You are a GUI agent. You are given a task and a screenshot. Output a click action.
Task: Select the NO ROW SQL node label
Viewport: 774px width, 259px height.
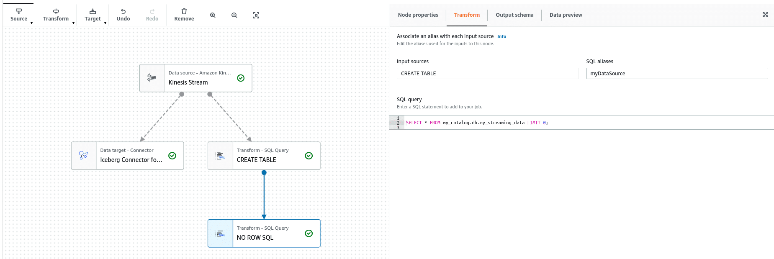click(255, 238)
